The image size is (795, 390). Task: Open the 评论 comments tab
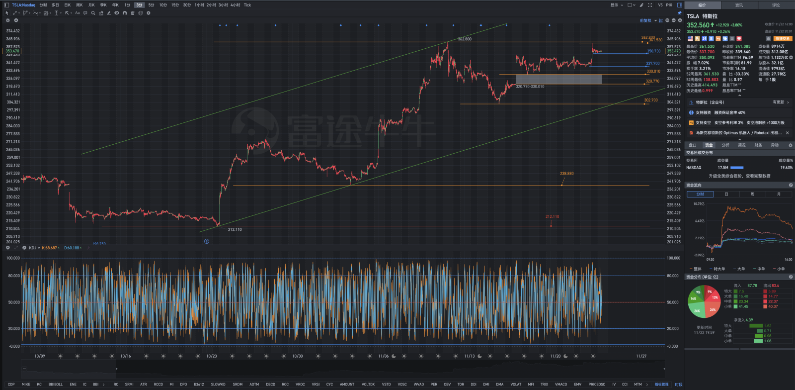pyautogui.click(x=776, y=5)
